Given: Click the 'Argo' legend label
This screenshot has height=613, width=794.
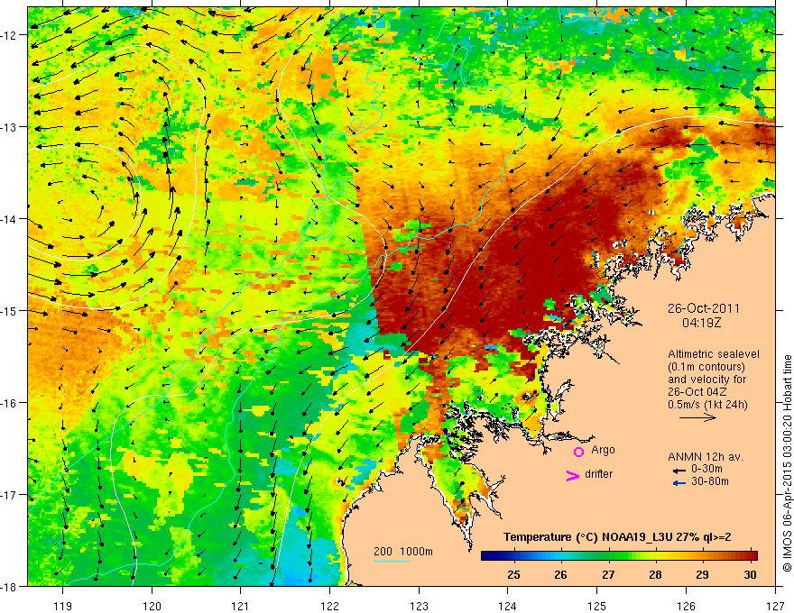Looking at the screenshot, I should (x=603, y=450).
